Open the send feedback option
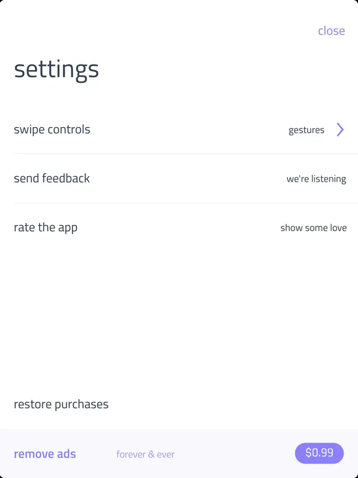The width and height of the screenshot is (358, 478). coord(179,178)
